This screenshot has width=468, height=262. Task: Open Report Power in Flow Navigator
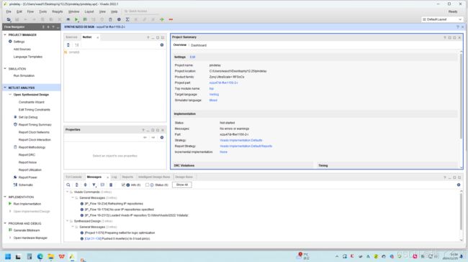[x=28, y=177]
